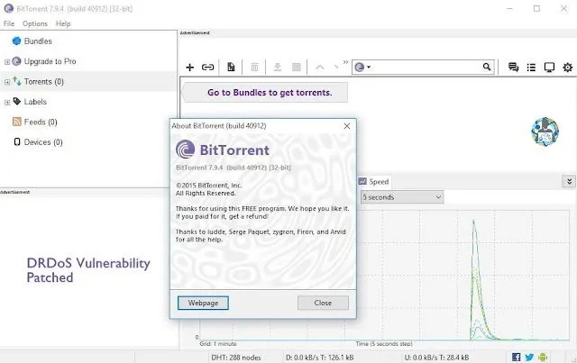Expand the Torrents tree node
The width and height of the screenshot is (577, 363).
[x=7, y=82]
